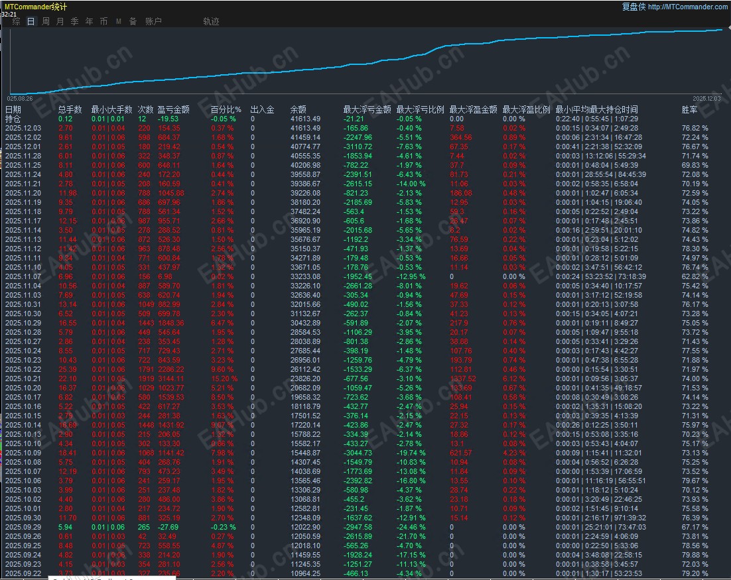The height and width of the screenshot is (580, 731).
Task: Click the 日期 column header
Action: [13, 109]
